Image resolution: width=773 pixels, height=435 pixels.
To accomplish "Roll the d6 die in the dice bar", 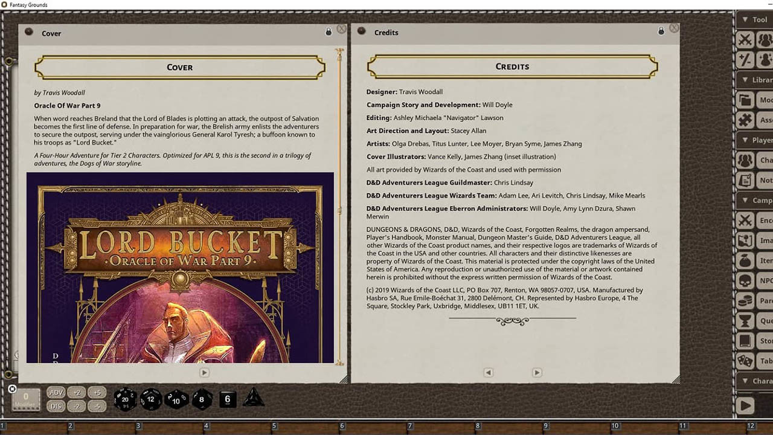I will coord(228,399).
